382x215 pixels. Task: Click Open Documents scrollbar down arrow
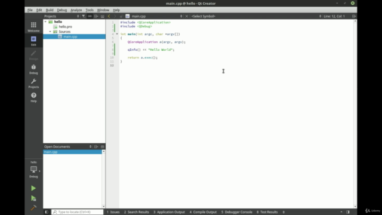103,207
